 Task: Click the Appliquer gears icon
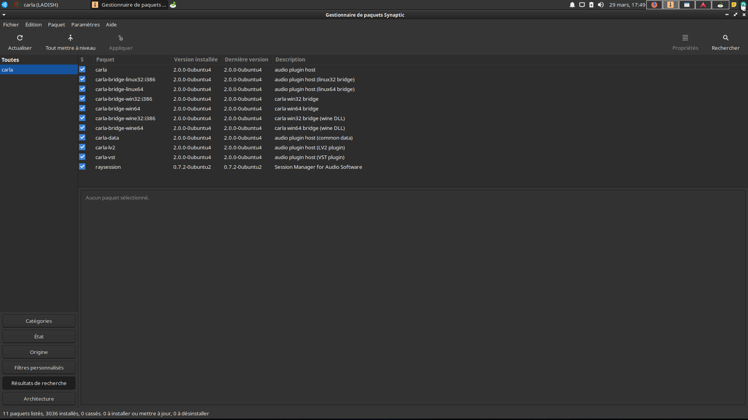click(120, 38)
